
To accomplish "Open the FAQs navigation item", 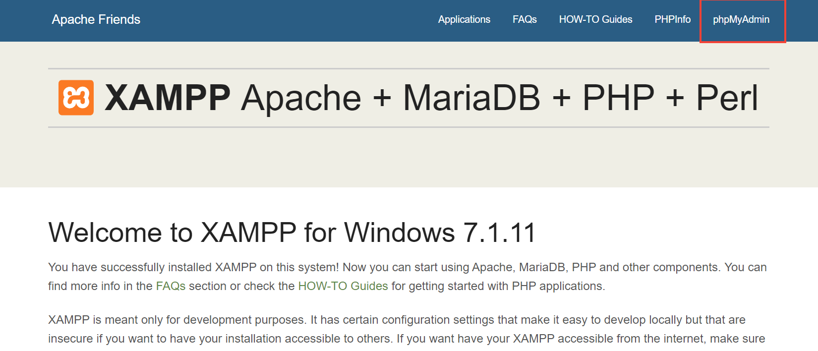I will [x=525, y=19].
